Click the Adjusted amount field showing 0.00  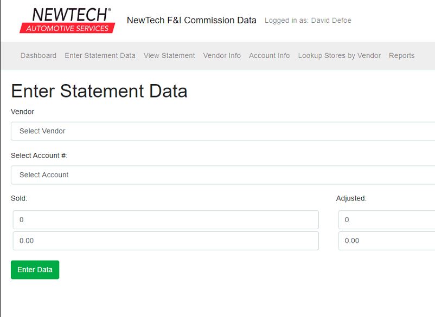click(x=386, y=241)
